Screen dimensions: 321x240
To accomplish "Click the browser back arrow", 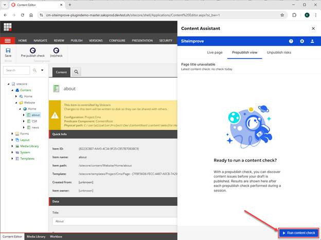I will click(5, 15).
